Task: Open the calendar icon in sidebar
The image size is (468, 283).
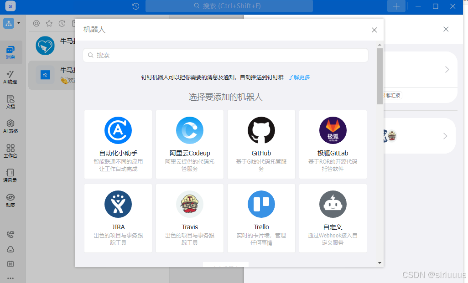Action: click(10, 264)
